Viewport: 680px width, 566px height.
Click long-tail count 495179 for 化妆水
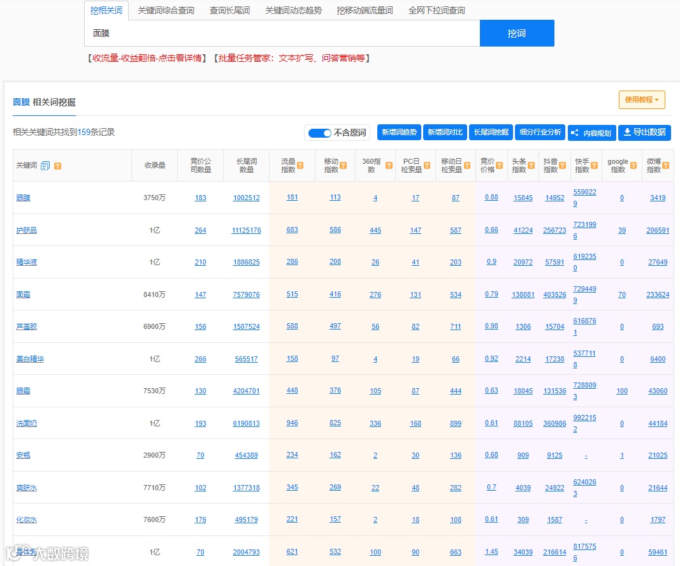click(247, 519)
